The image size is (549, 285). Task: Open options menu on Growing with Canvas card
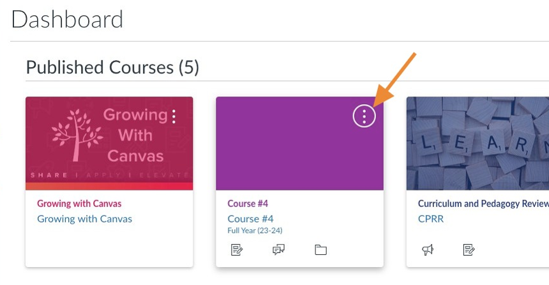[174, 116]
